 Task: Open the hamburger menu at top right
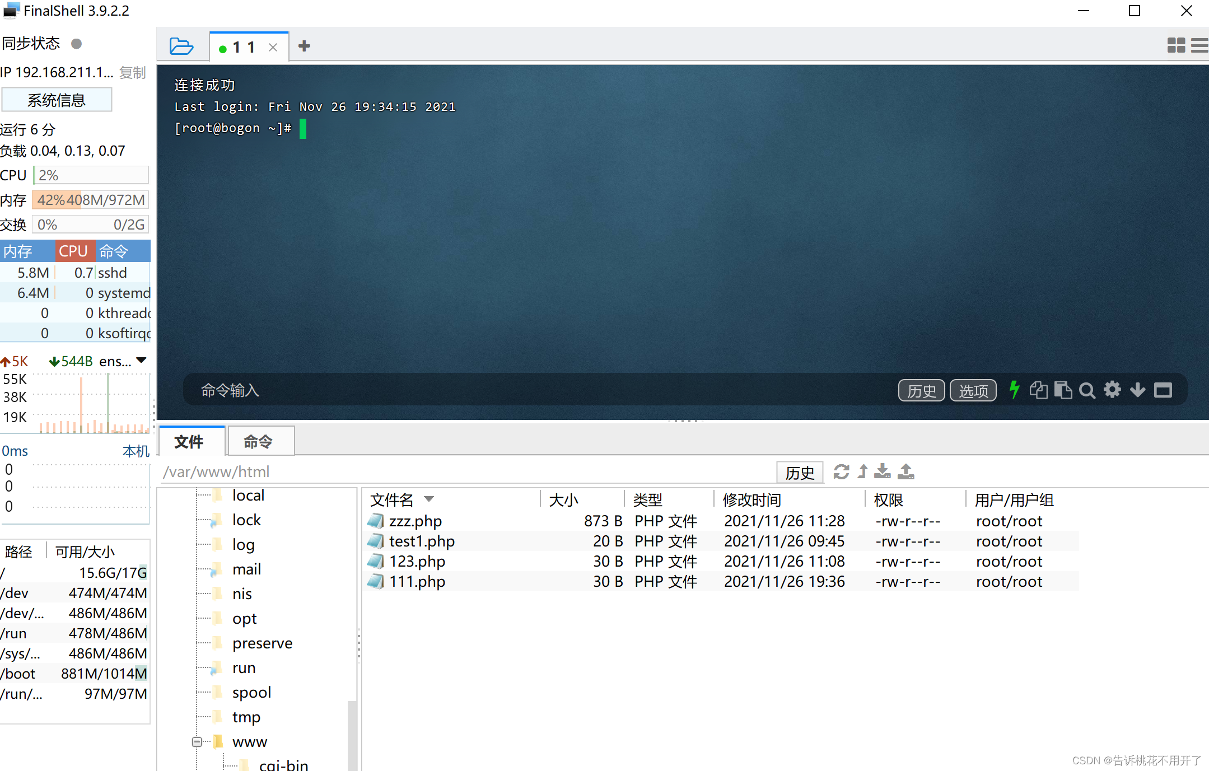pyautogui.click(x=1199, y=45)
